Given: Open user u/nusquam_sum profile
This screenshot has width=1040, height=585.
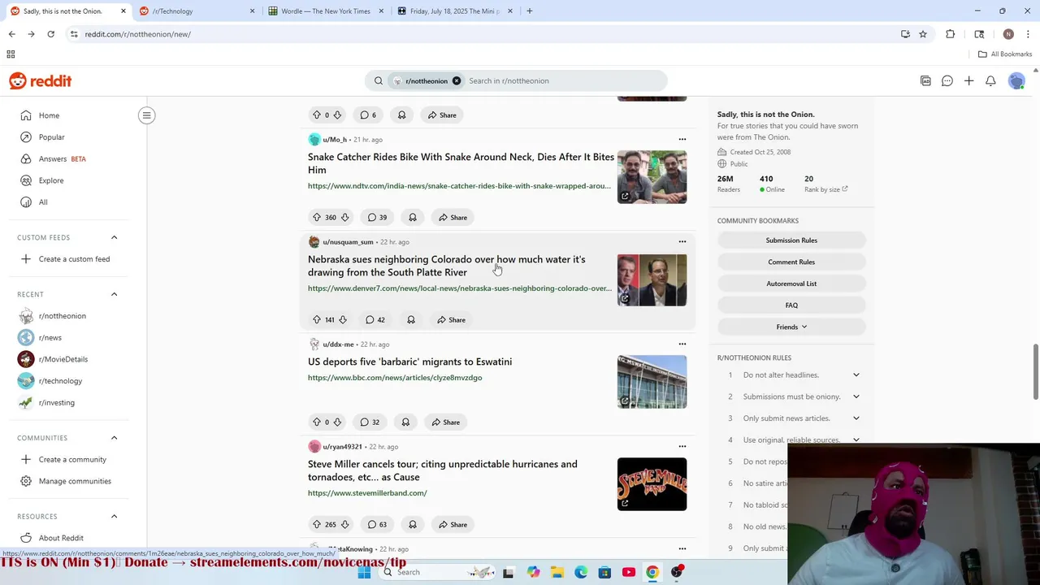Looking at the screenshot, I should click(x=348, y=241).
